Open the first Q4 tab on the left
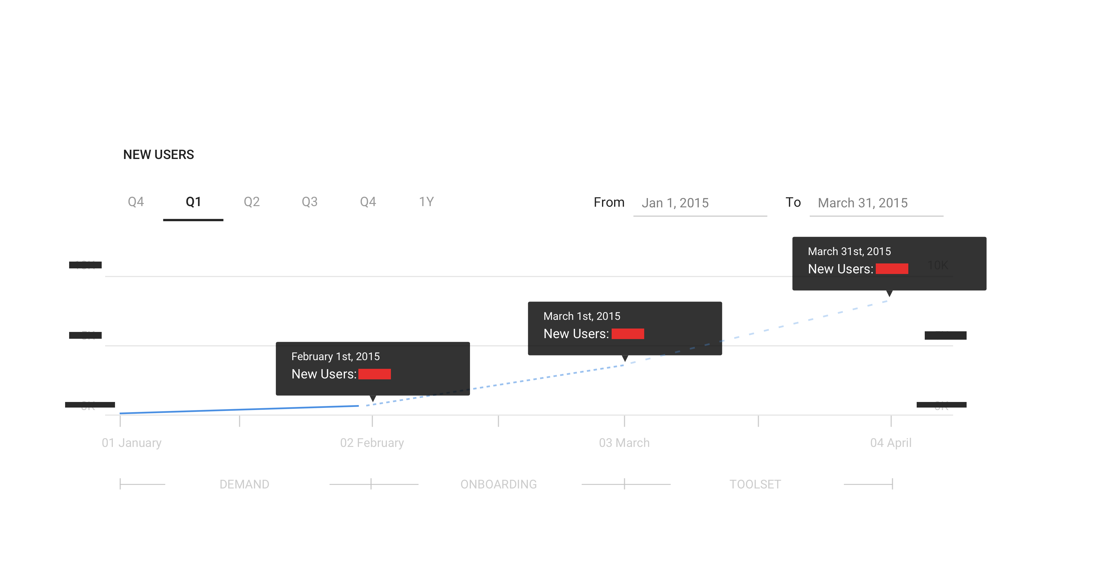Viewport: 1103px width, 587px height. (x=136, y=202)
